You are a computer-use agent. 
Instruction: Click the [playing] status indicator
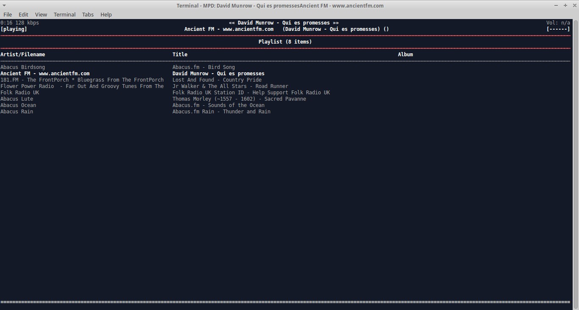14,29
